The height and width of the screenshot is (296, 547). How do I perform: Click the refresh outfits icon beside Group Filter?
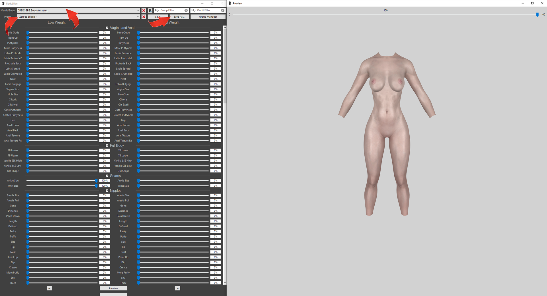[150, 11]
